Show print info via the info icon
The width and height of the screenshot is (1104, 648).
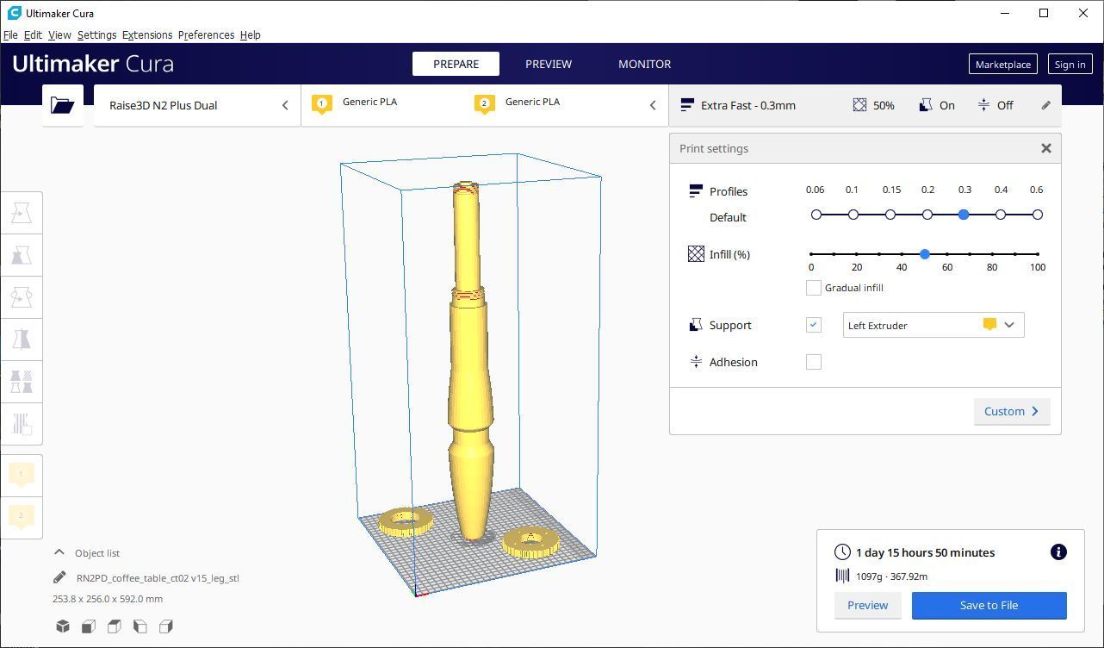[x=1059, y=552]
